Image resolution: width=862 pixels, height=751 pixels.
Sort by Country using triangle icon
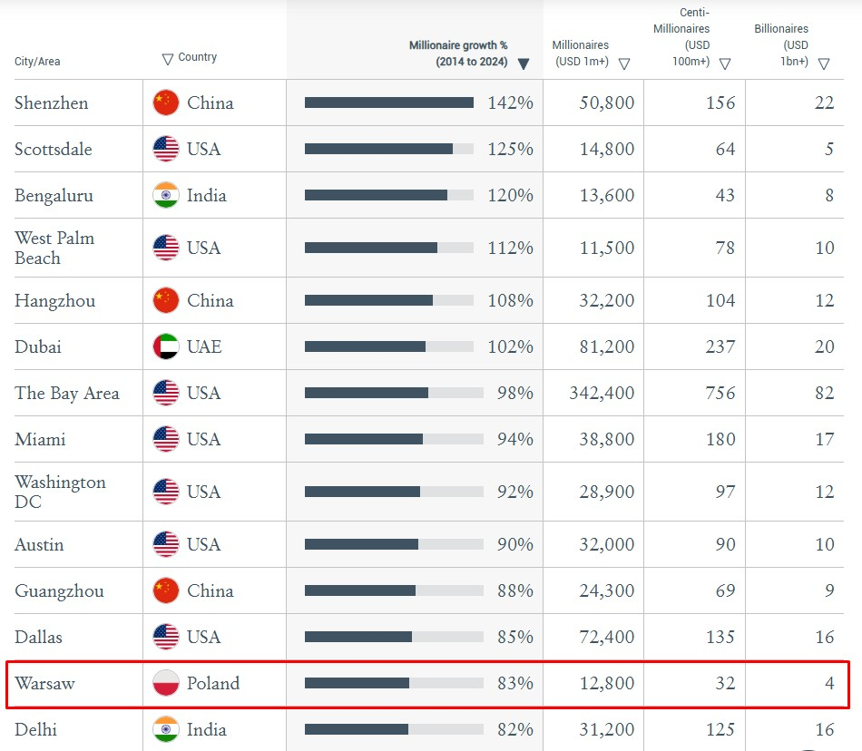[x=168, y=59]
